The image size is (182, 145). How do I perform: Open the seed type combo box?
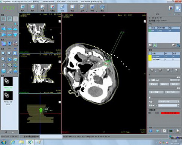tap(169, 102)
